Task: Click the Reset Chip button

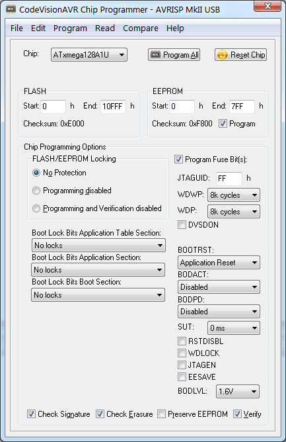Action: [x=240, y=55]
